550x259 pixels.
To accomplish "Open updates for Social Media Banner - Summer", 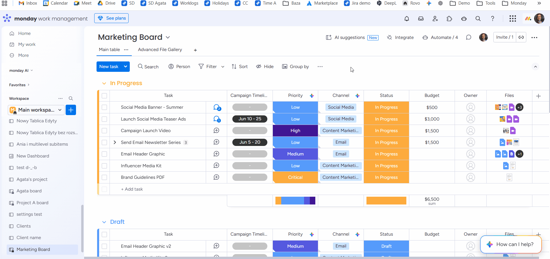I will click(x=217, y=108).
